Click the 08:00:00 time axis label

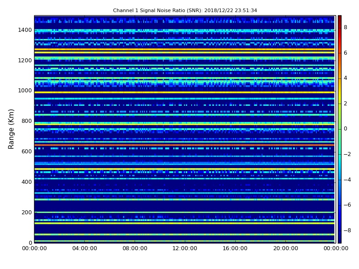(135, 248)
